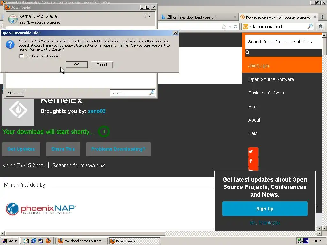Screen dimensions: 327x245
Task: Open the Windows Start menu
Action: (9, 241)
